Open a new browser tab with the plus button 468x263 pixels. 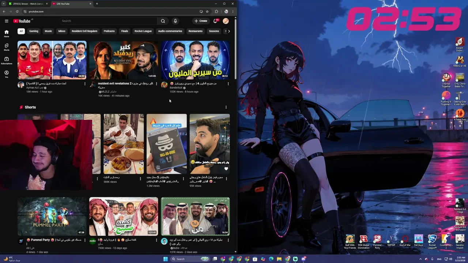pos(97,4)
